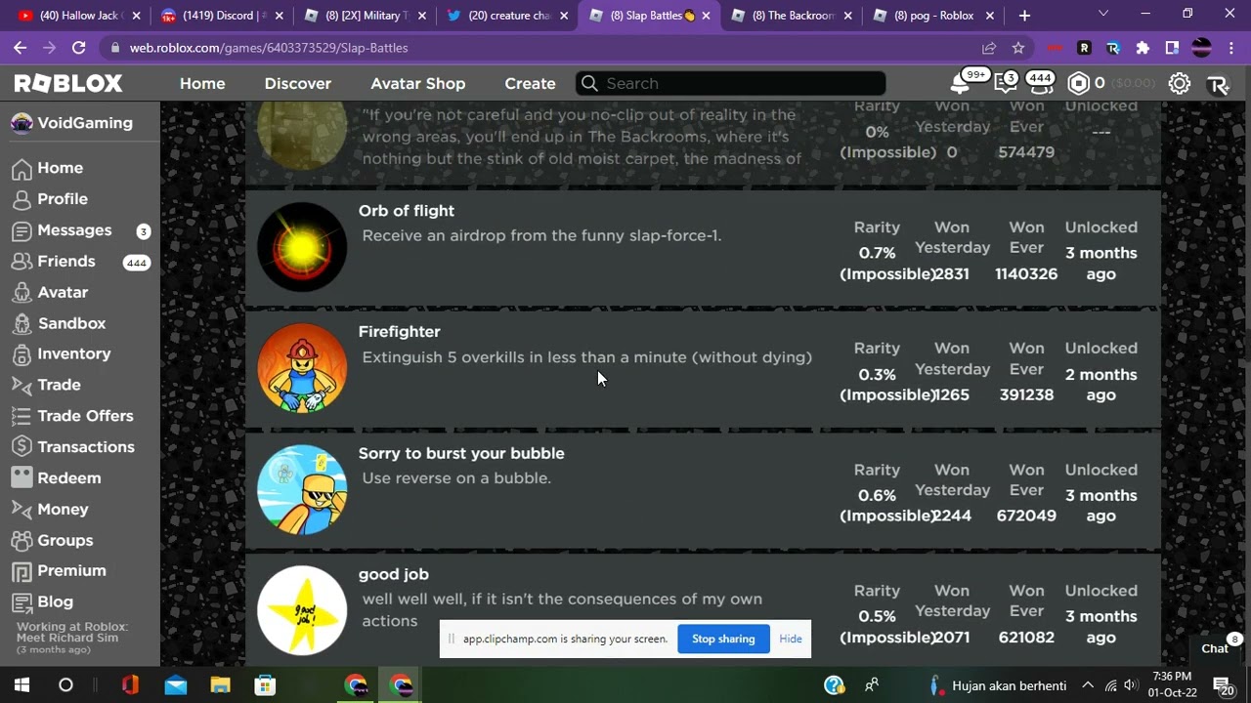This screenshot has width=1251, height=703.
Task: Click the Messages icon in sidebar
Action: 22,230
